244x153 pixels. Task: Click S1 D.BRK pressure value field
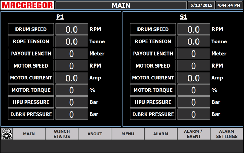pyautogui.click(x=194, y=114)
